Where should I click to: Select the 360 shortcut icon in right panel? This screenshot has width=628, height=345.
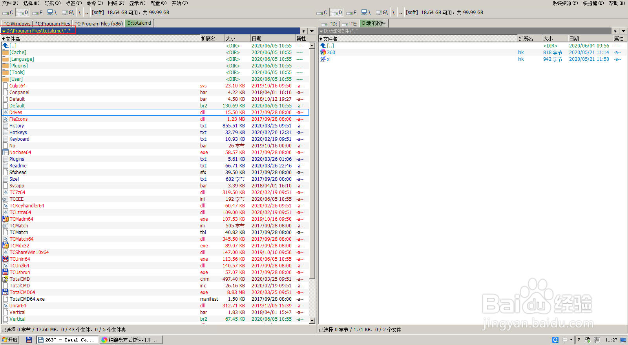point(323,53)
